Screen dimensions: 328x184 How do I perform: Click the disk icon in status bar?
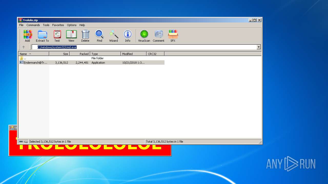point(21,142)
